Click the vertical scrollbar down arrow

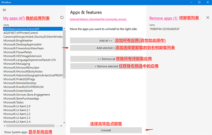click(64, 123)
